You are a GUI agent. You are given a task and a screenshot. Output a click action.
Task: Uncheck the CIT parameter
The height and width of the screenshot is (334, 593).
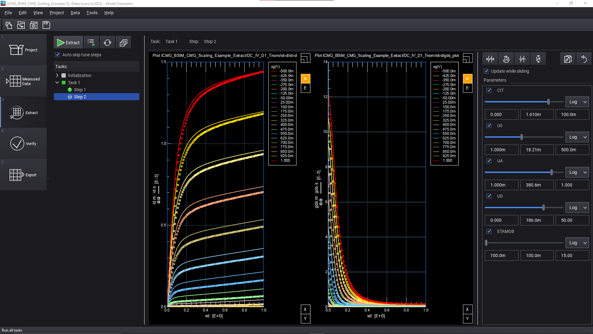(x=489, y=90)
